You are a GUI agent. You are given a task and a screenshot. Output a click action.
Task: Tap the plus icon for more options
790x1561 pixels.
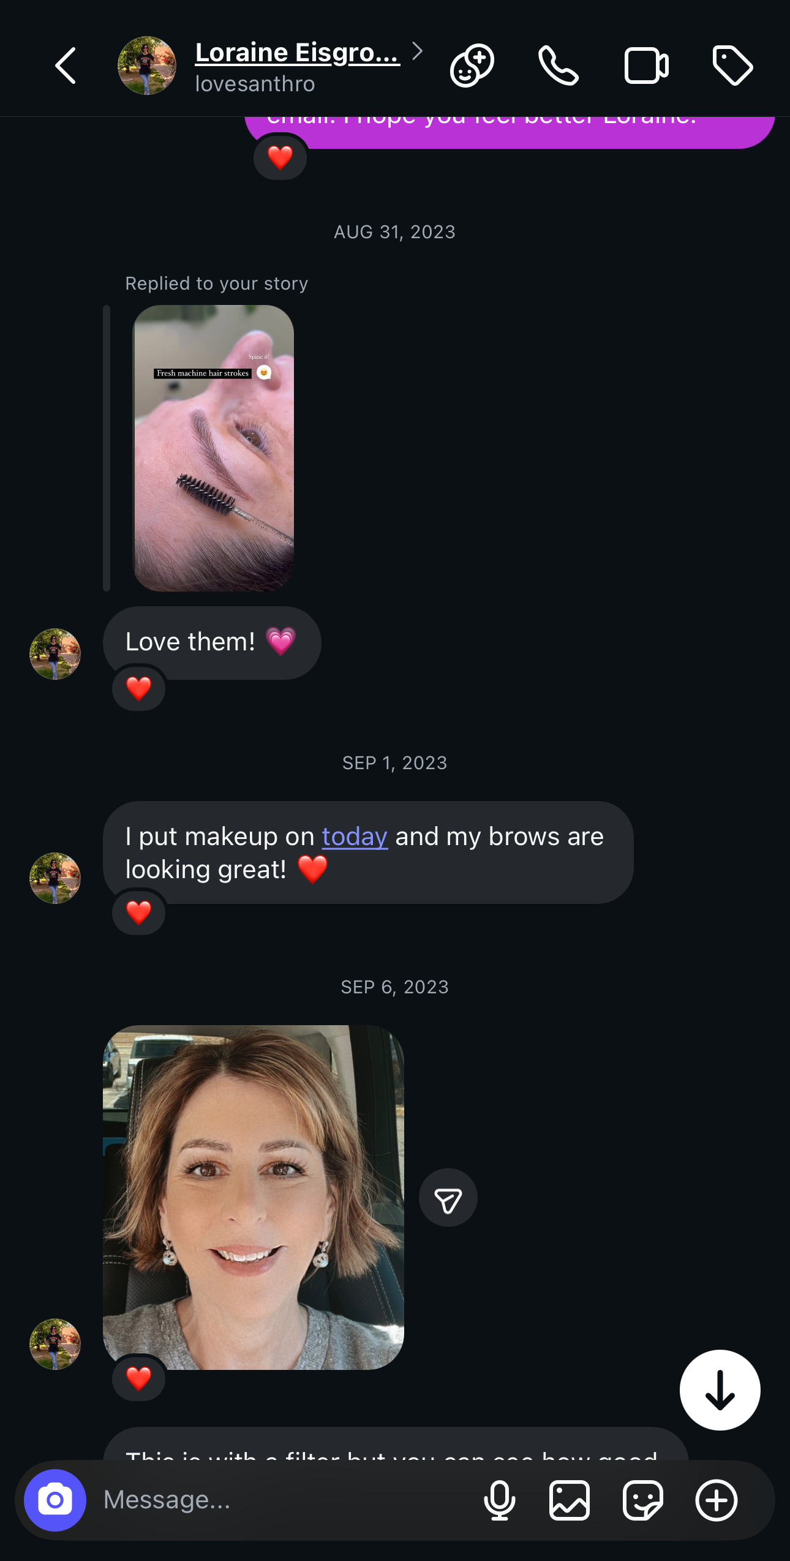[x=716, y=1500]
